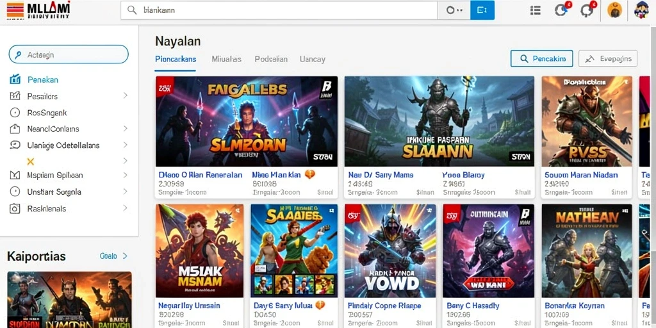This screenshot has height=328, width=656.
Task: Click the heart icon beside 'Naeo Plan kian'
Action: [309, 175]
